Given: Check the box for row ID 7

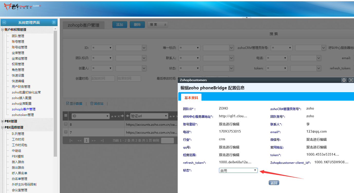Looking at the screenshot, I should click(x=66, y=132).
